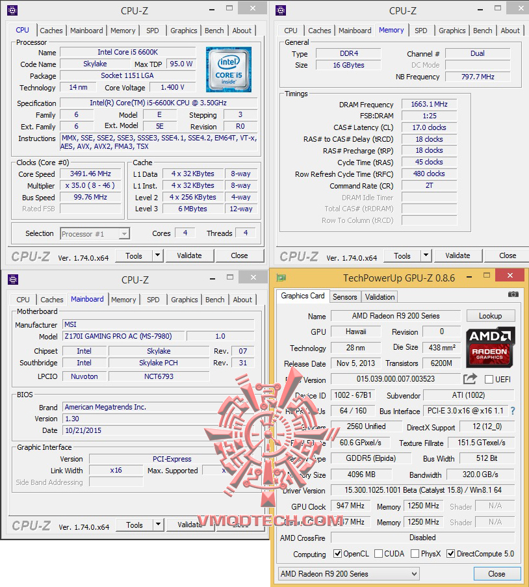The width and height of the screenshot is (529, 587).
Task: Click the AMD Radeon Graphics logo
Action: (x=491, y=347)
